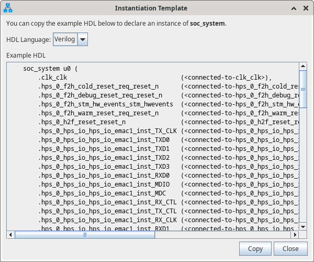Click the Verilog language combo box field
314x262 pixels.
coord(65,39)
